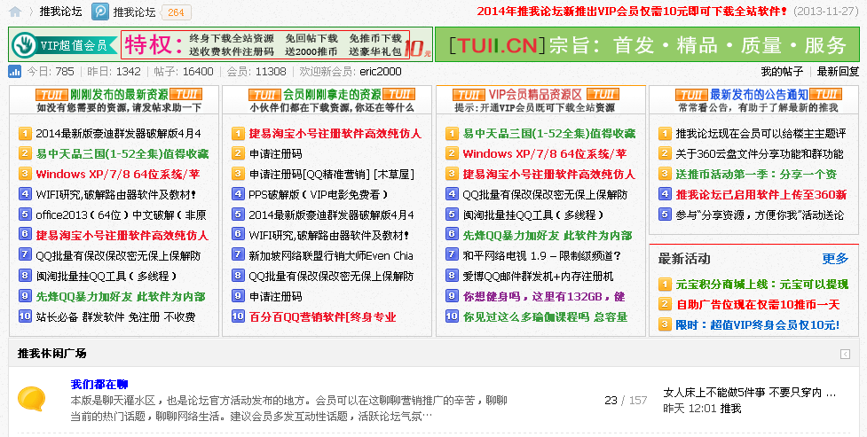867x437 pixels.
Task: Collapse the 推我休闲广场 section
Action: [x=845, y=355]
